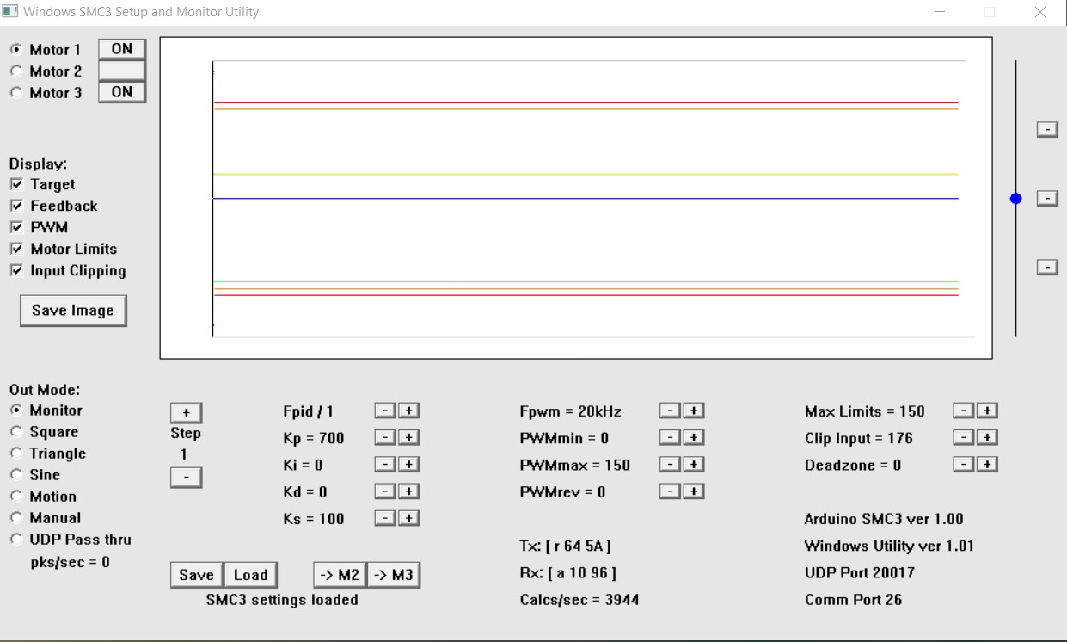Select the Sine out mode
The image size is (1067, 642).
pos(15,475)
